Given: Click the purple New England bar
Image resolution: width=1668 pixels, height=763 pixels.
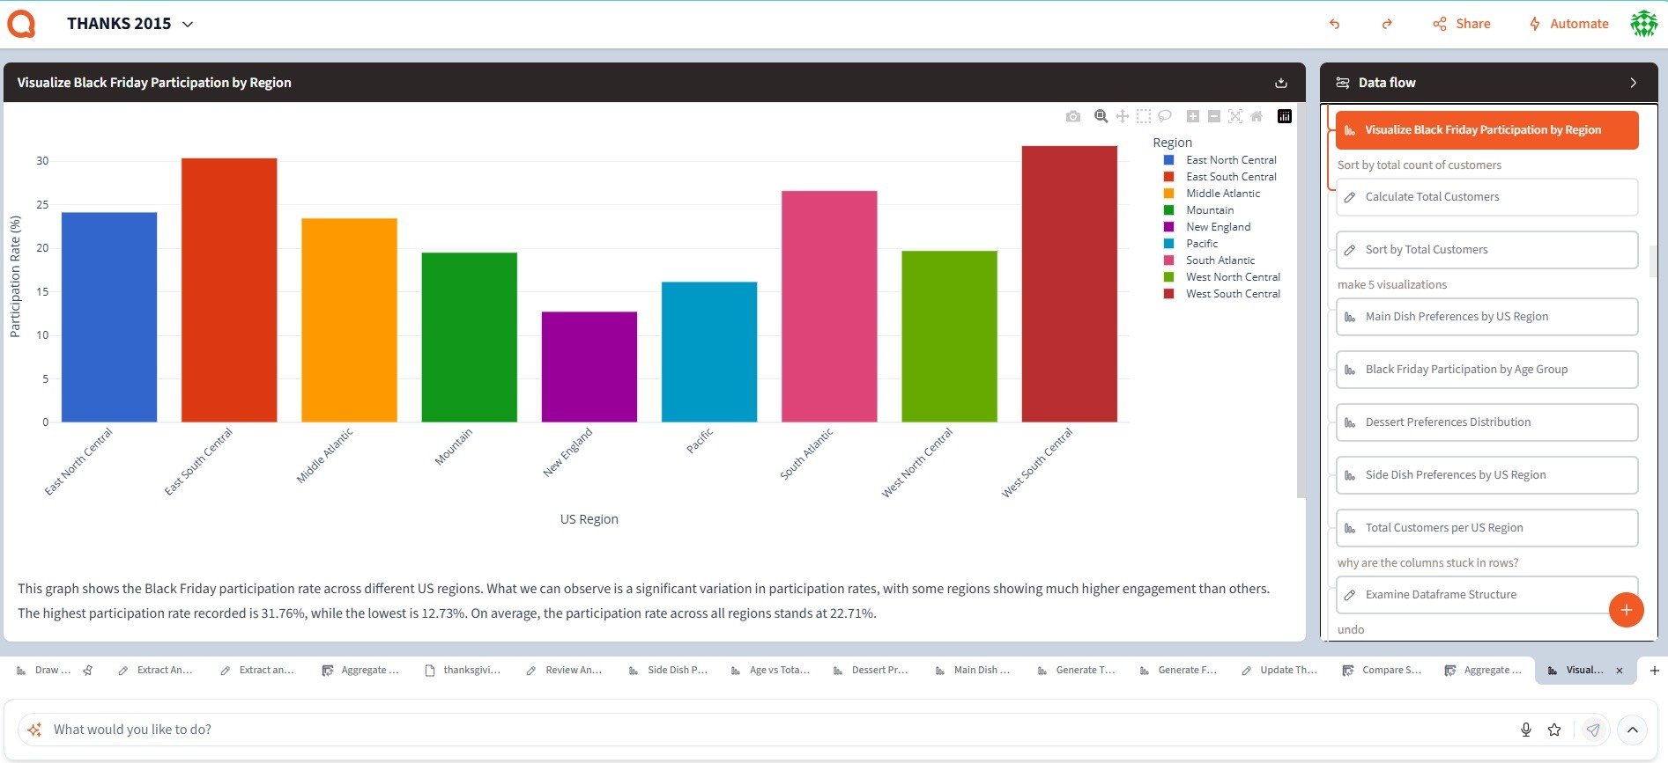Looking at the screenshot, I should tap(589, 367).
